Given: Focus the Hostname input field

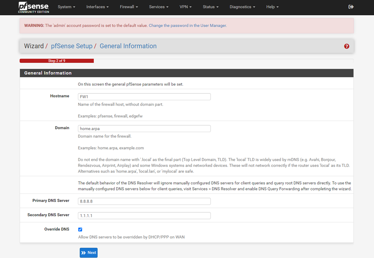Looking at the screenshot, I should pyautogui.click(x=144, y=97).
